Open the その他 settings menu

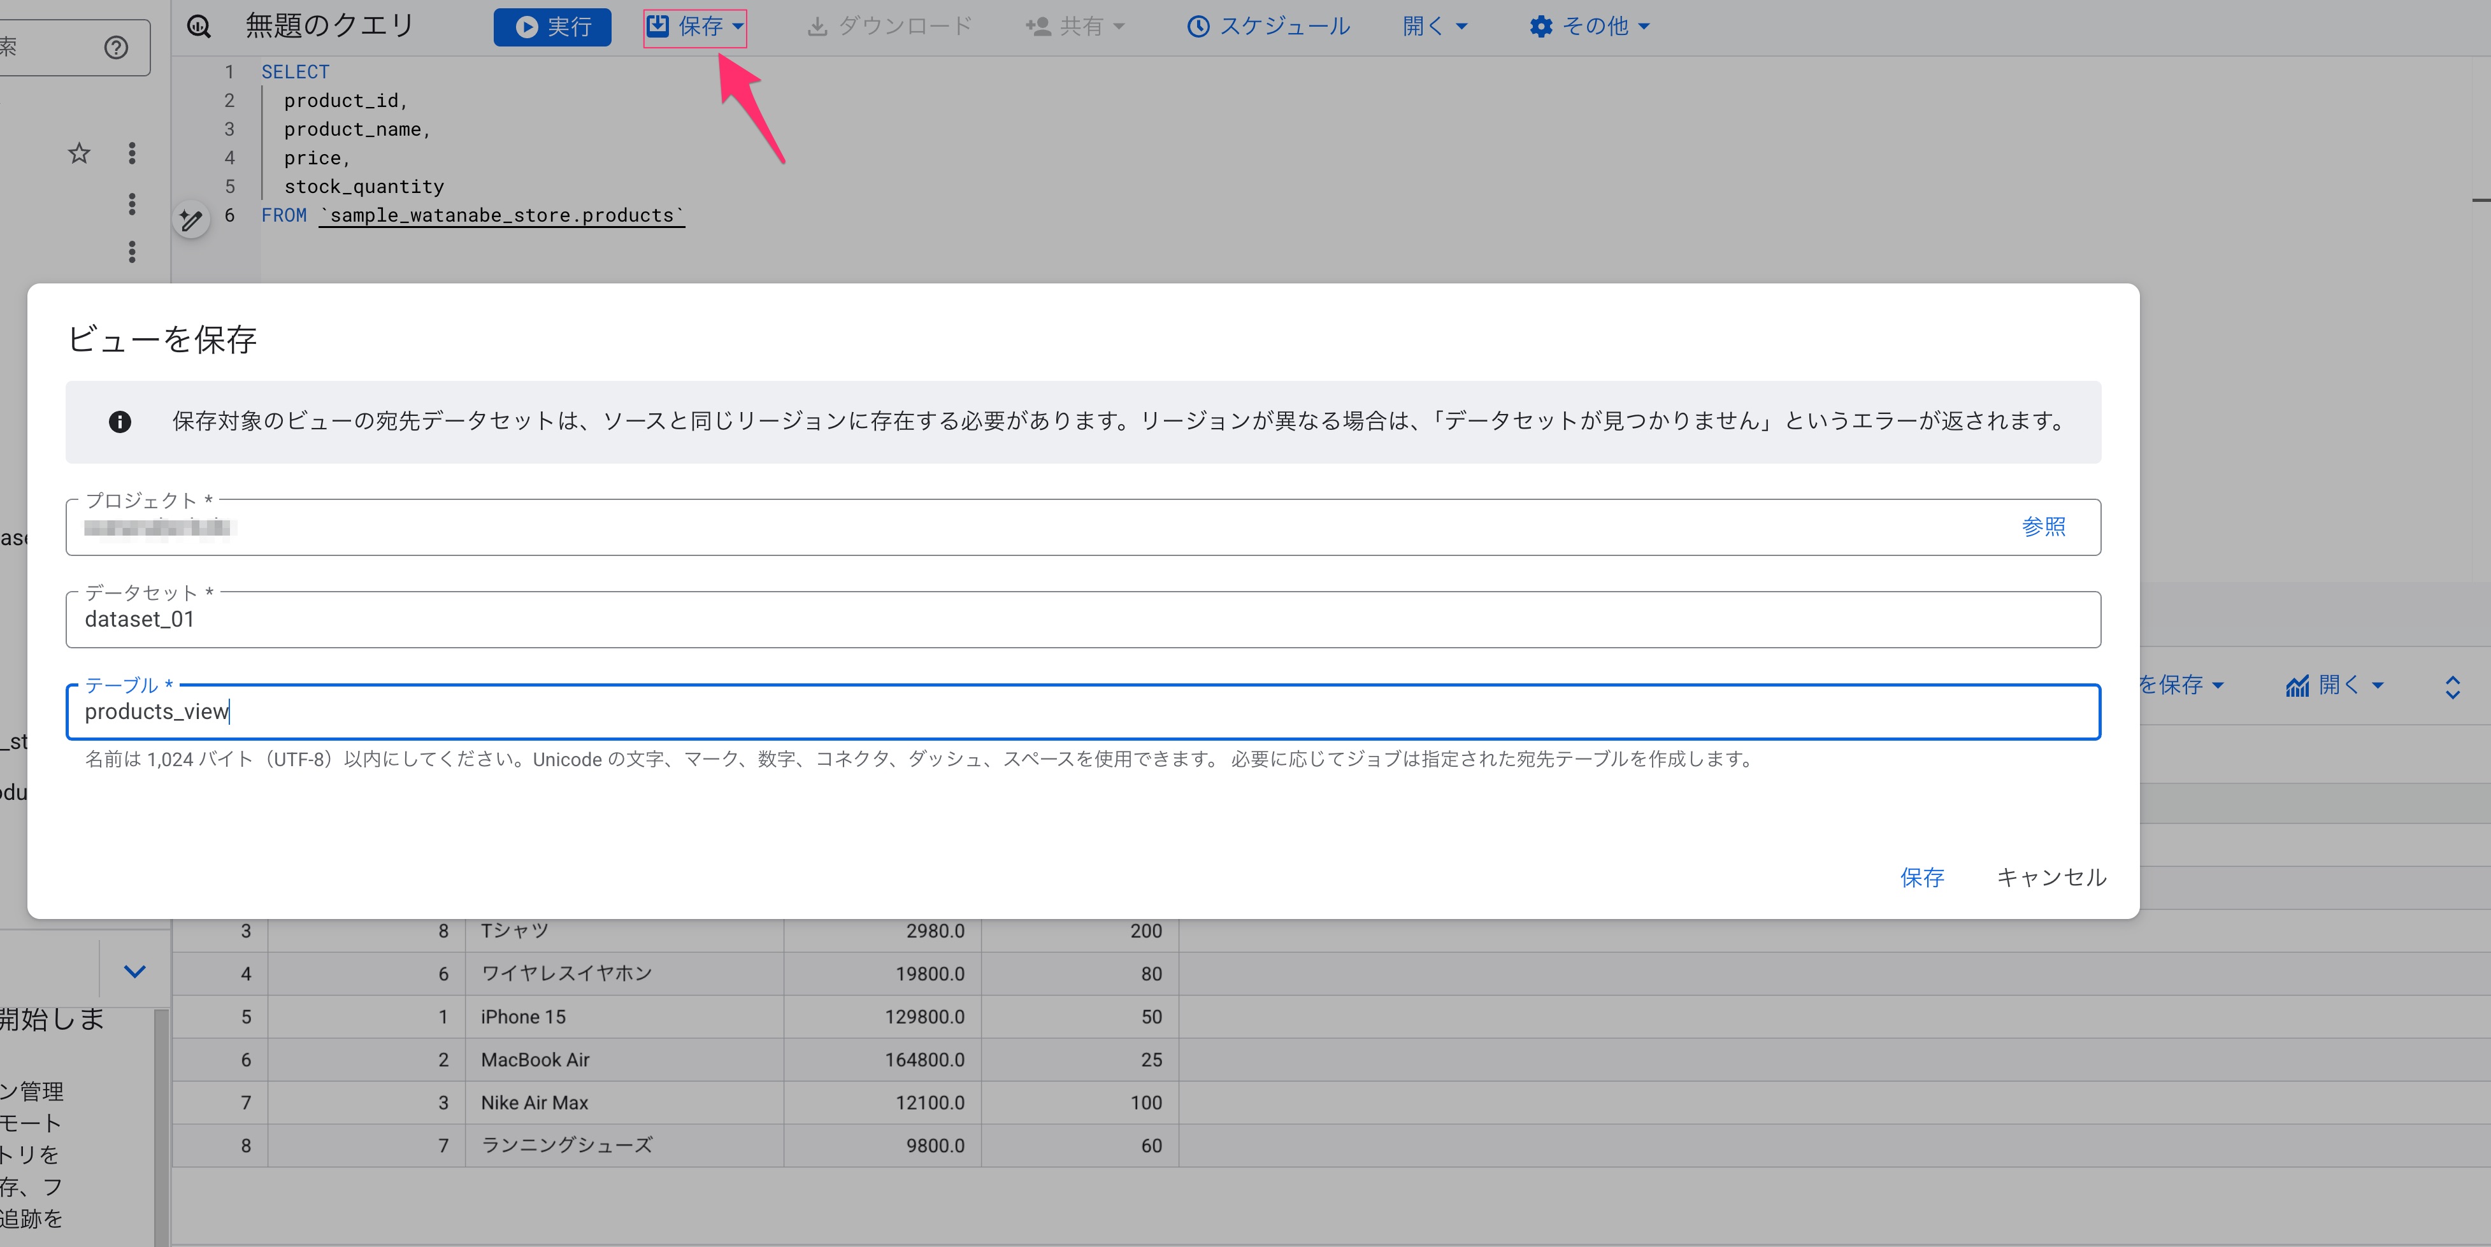click(1589, 26)
